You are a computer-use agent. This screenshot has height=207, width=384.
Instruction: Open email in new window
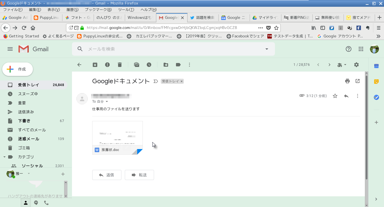pos(358,81)
